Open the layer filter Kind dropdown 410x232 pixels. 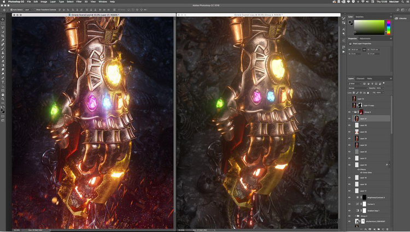[x=355, y=84]
